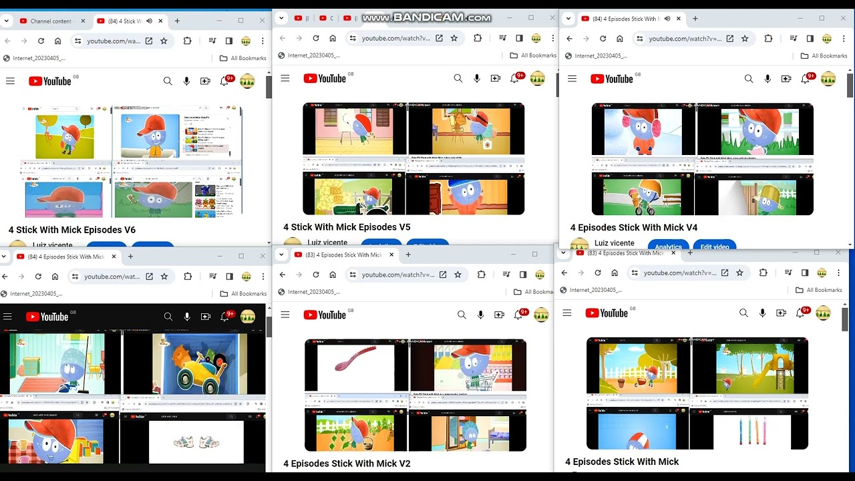
Task: Go forward in the V2 video window
Action: click(x=299, y=275)
